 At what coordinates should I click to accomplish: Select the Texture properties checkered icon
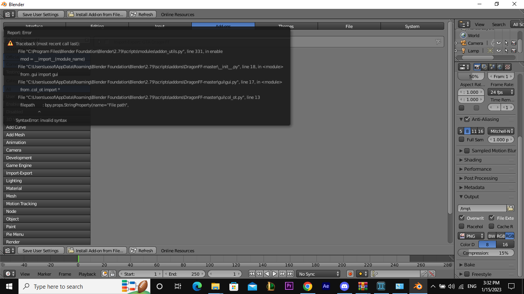(507, 67)
